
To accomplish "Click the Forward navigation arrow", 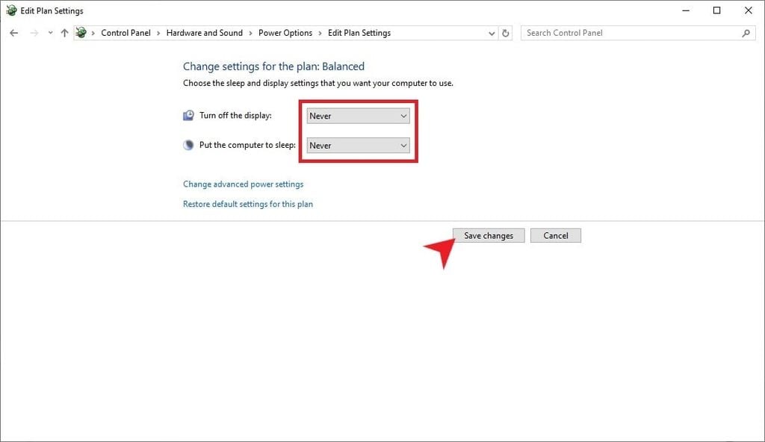I will click(33, 32).
